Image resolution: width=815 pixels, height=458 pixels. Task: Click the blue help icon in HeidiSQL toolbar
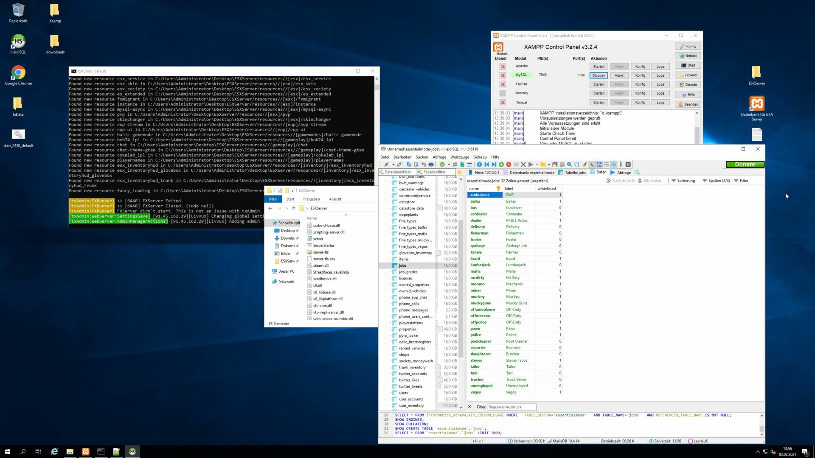click(x=479, y=165)
